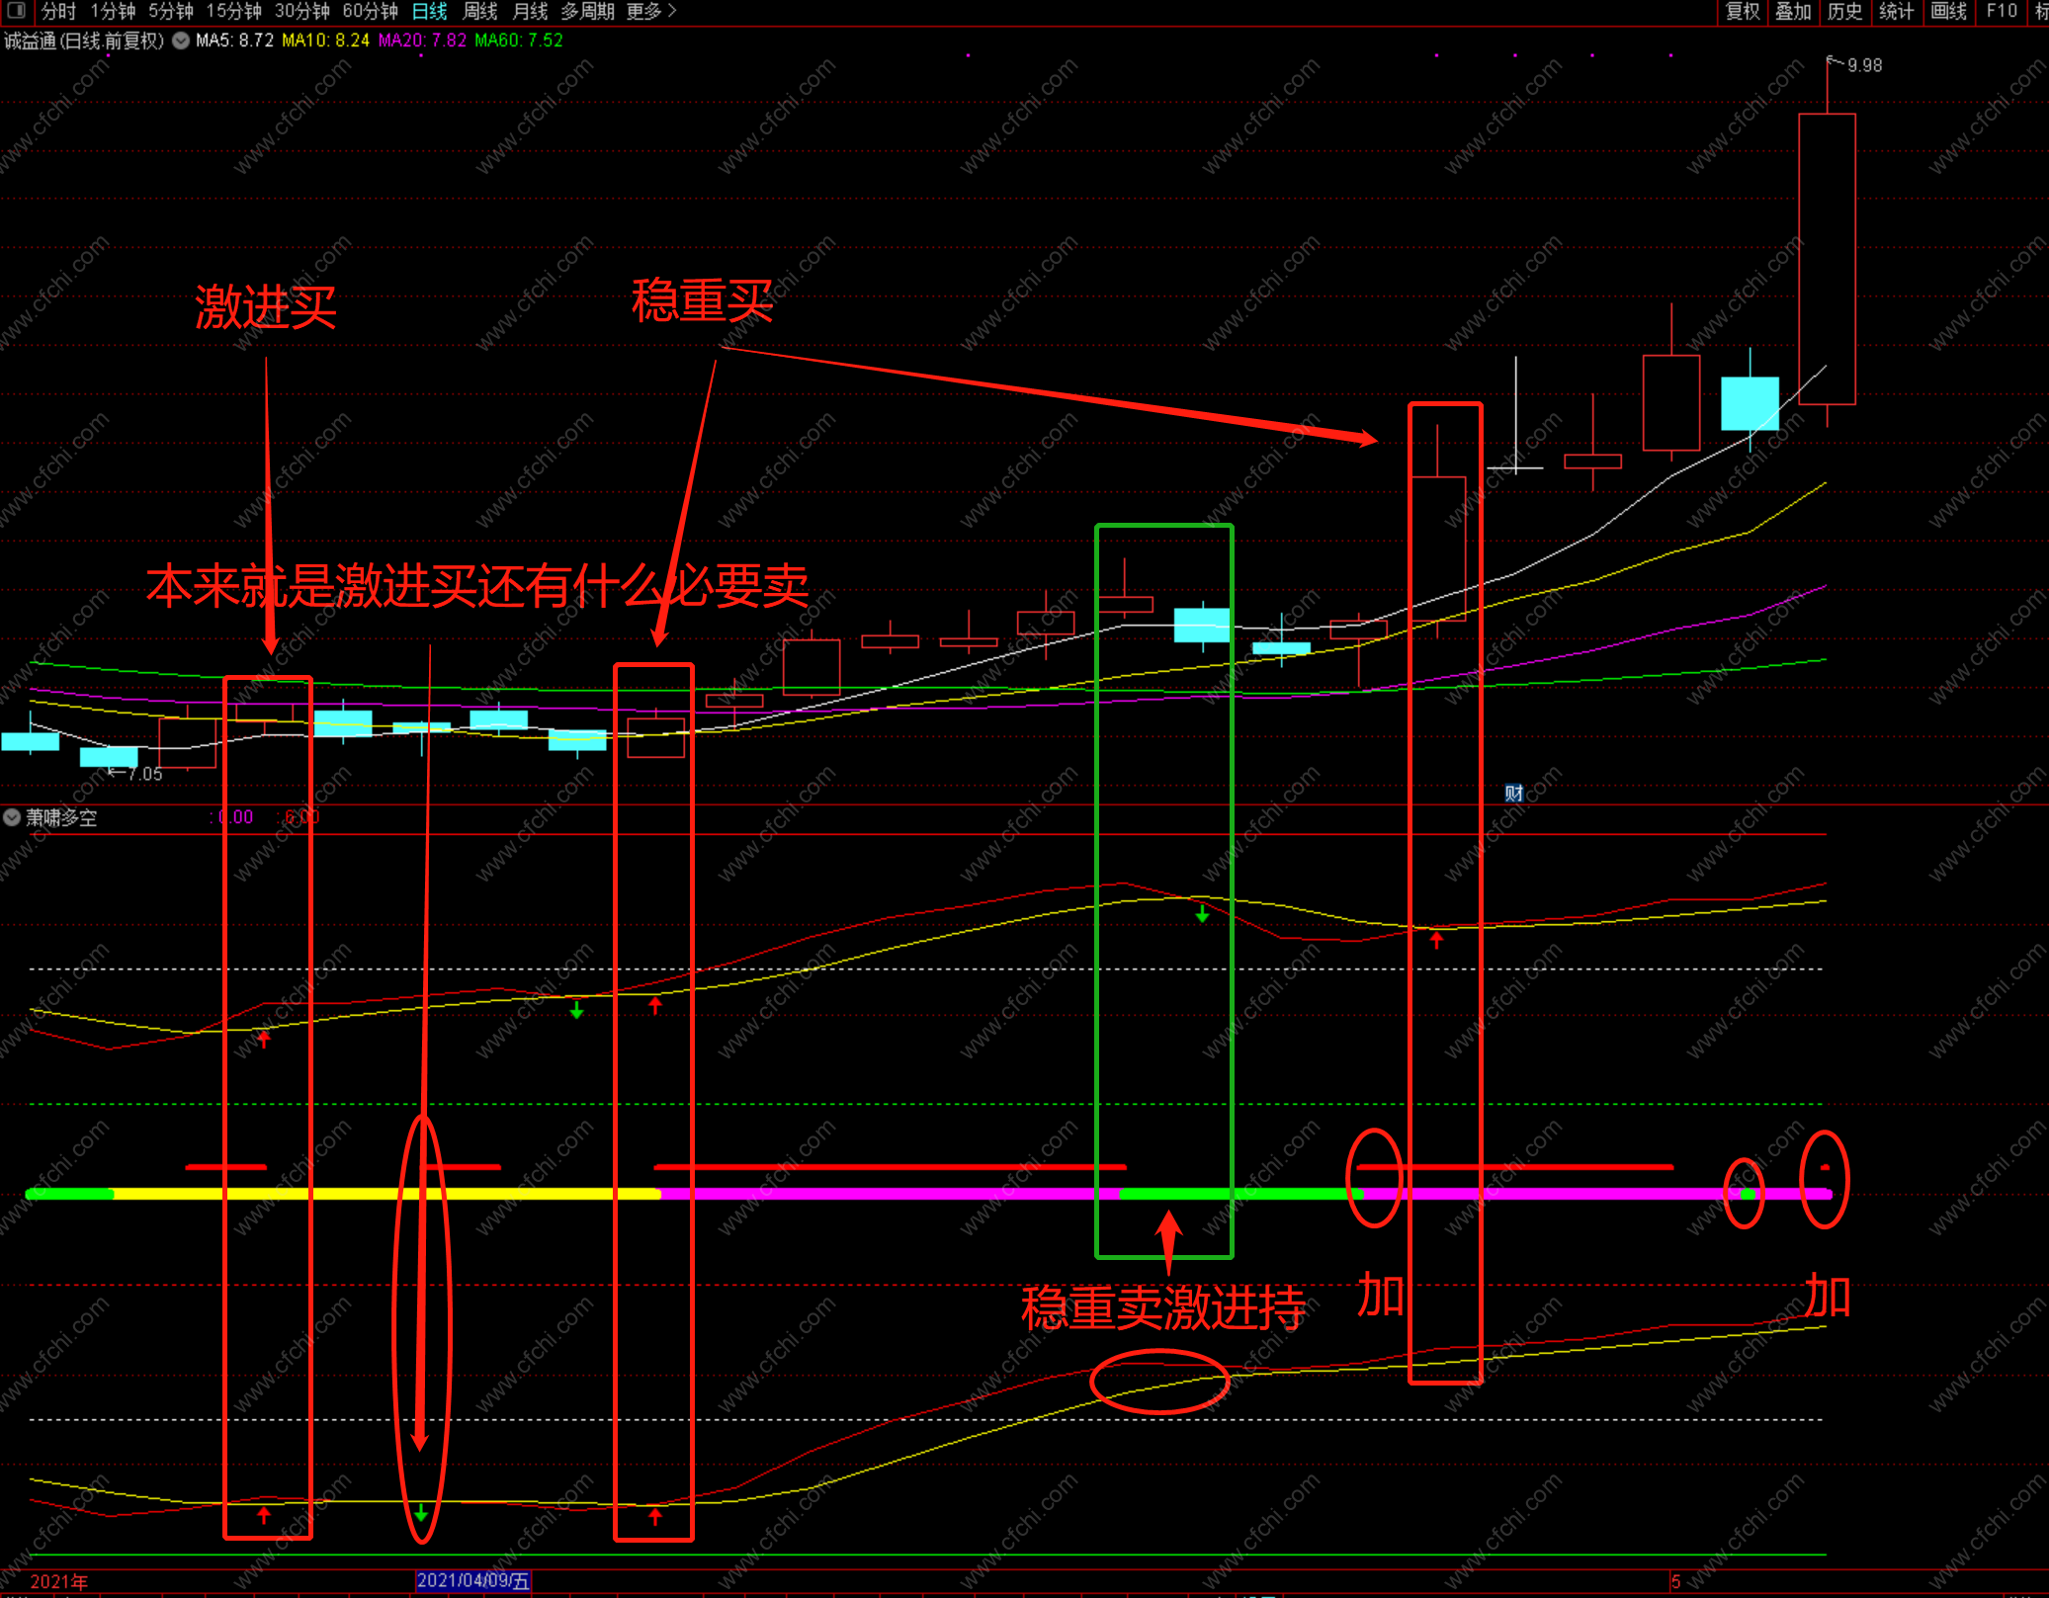Click the green down-arrow sell signal in the green box
Screen dimensions: 2049x1598
click(x=1202, y=915)
